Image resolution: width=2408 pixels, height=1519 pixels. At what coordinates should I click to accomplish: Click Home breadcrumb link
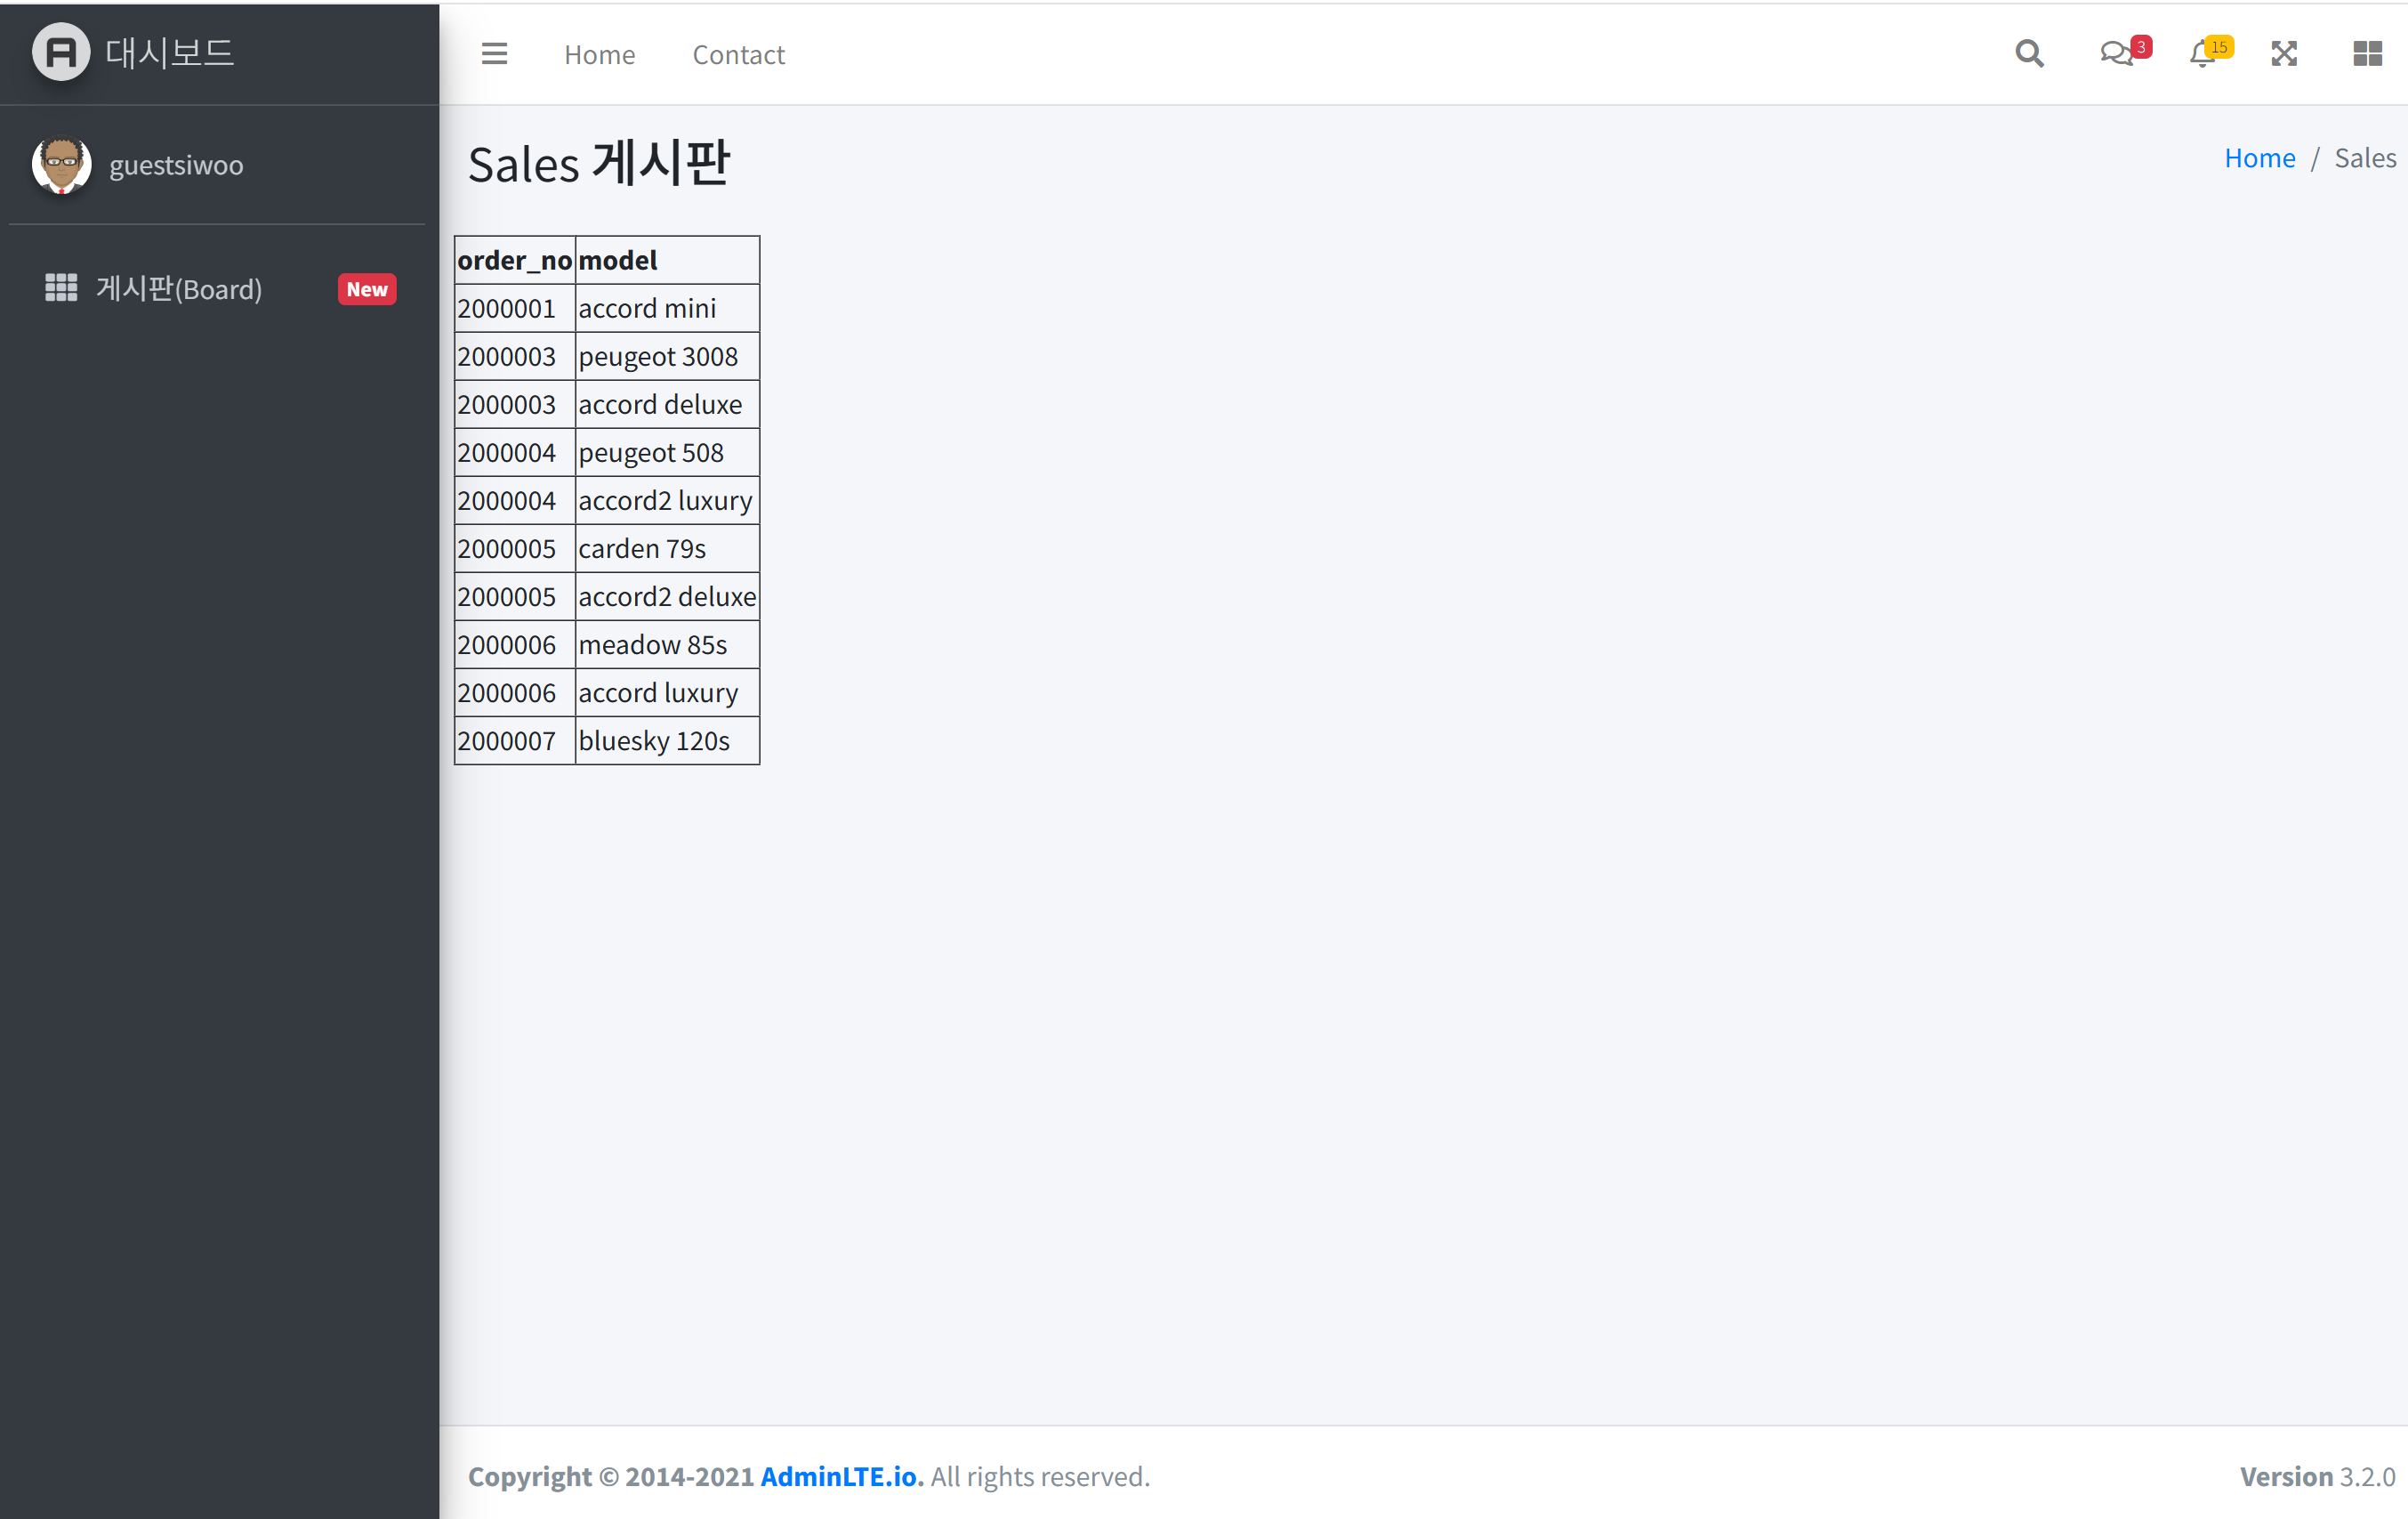2259,158
